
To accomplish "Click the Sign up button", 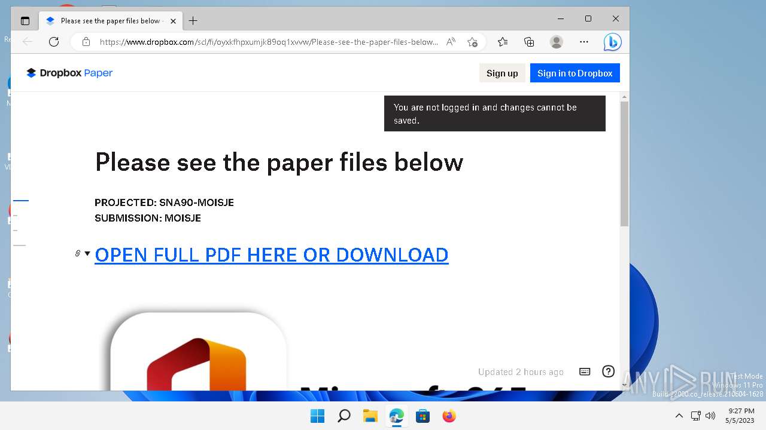I will tap(502, 73).
